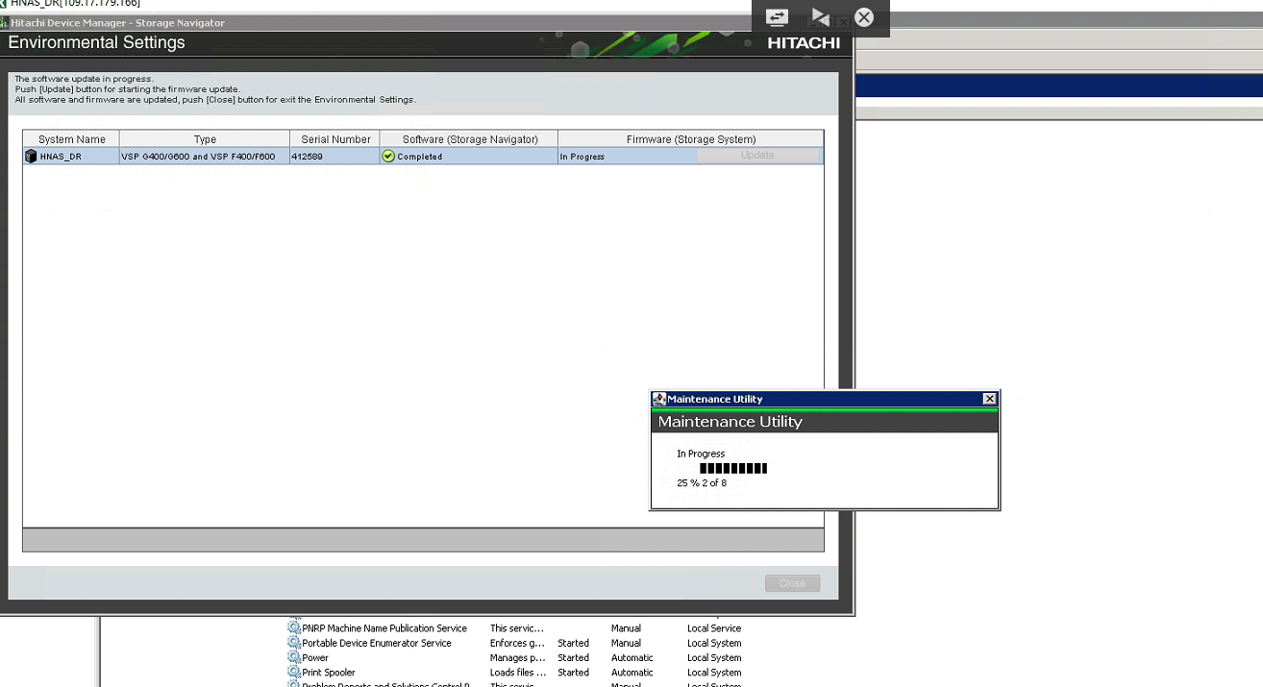1263x687 pixels.
Task: Click the 25 % 2 of 8 progress text
Action: click(x=702, y=483)
